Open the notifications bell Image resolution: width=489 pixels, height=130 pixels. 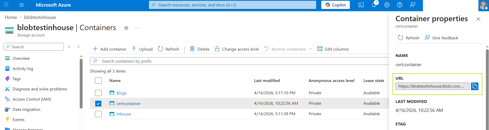click(x=374, y=5)
